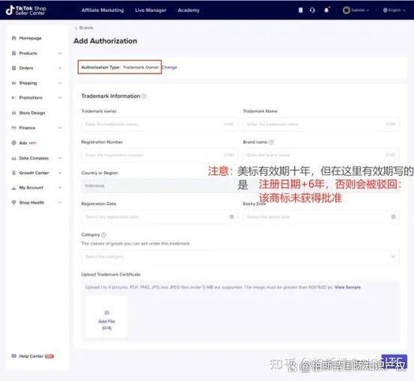Click the Trademark owner input field
Screen dimensions: 414x381
pos(159,124)
